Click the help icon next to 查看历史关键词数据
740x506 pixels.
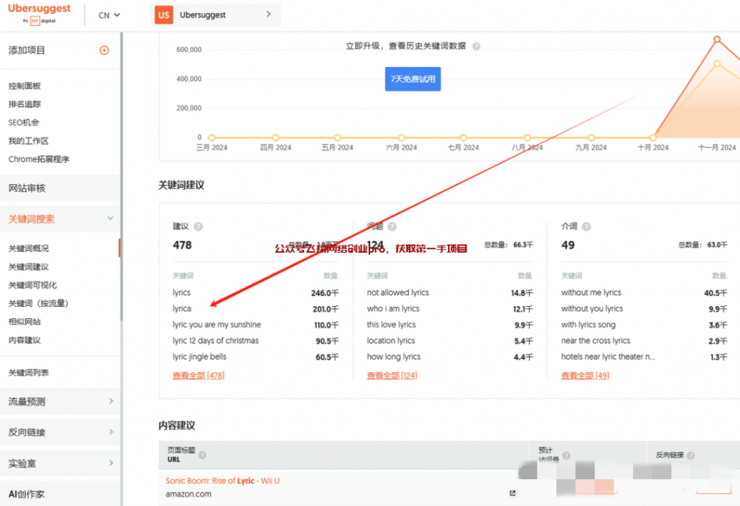476,45
